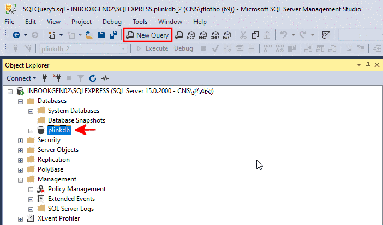
Task: Open the plinkdb_2 available databases combo box
Action: pyautogui.click(x=83, y=49)
